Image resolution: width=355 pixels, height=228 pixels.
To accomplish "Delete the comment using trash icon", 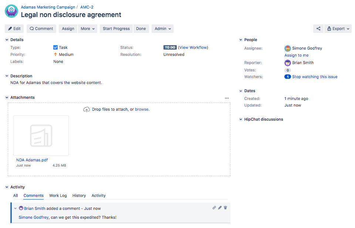I will coord(225,208).
